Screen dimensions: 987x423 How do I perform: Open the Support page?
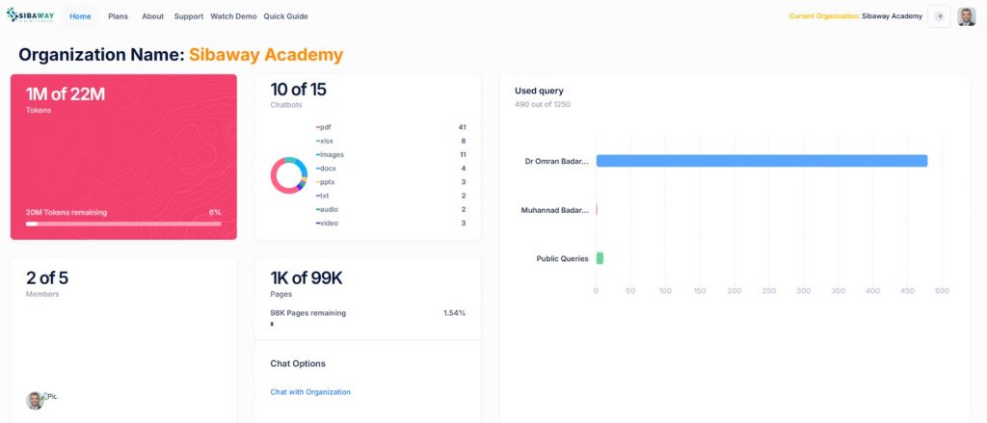pos(188,16)
